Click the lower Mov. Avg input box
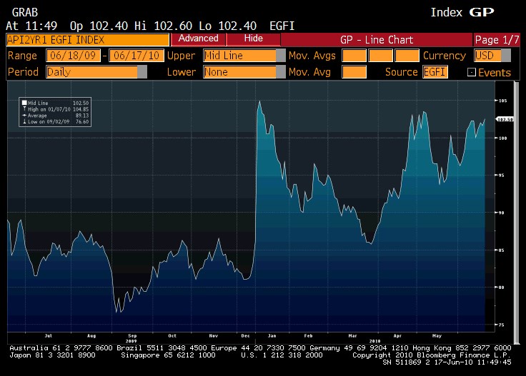Viewport: 526px width, 376px height. (x=354, y=72)
